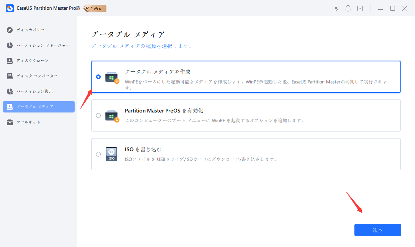The height and width of the screenshot is (247, 415).
Task: Open the Disk Converter sidebar icon
Action: [x=10, y=76]
